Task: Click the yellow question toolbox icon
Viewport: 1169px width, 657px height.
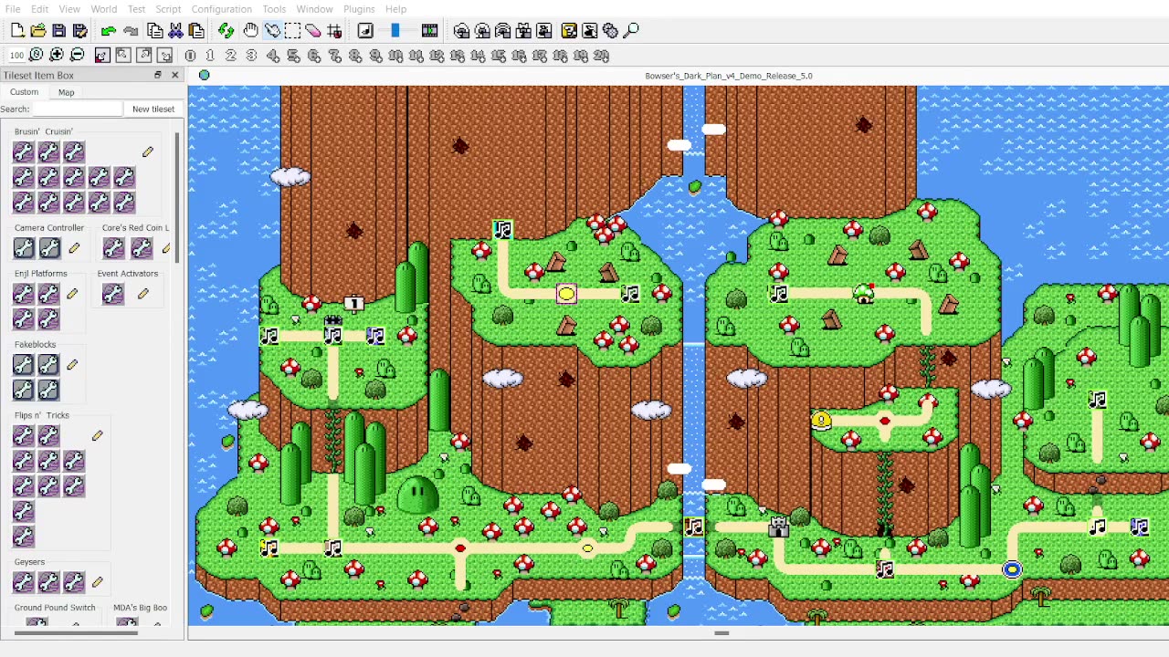Action: click(569, 31)
